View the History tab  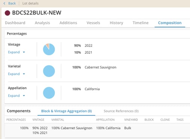116,23
